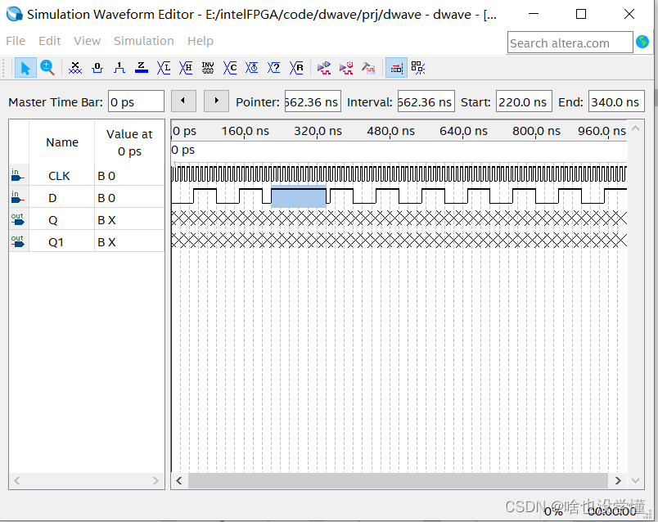Close the Simulation Waveform Editor window
This screenshot has height=522, width=658.
(x=629, y=14)
